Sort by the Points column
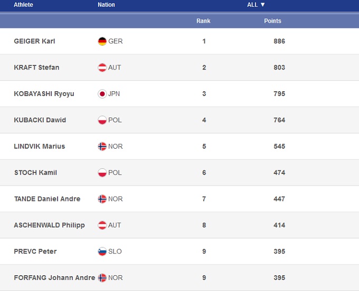The image size is (359, 291). 272,21
